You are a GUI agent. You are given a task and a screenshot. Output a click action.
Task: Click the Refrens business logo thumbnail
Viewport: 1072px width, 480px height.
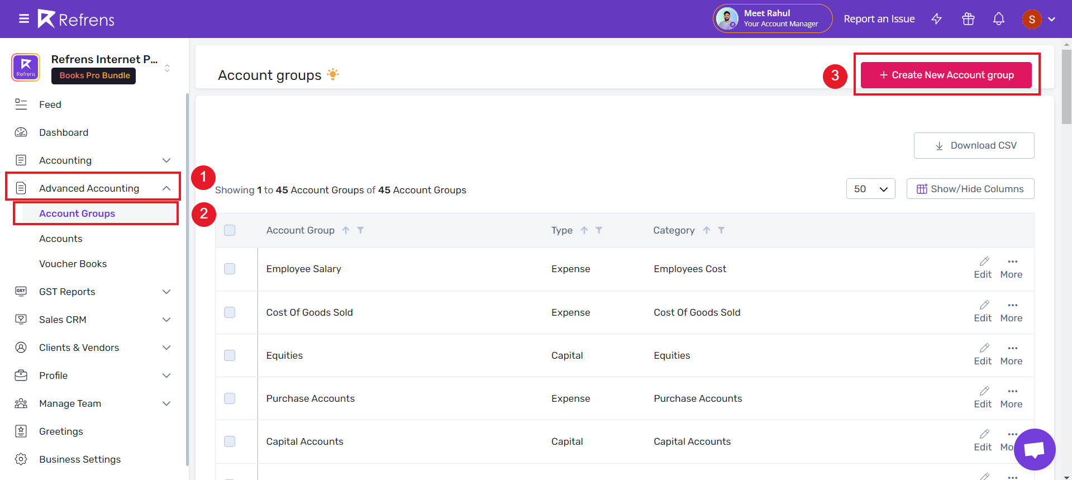click(x=26, y=68)
